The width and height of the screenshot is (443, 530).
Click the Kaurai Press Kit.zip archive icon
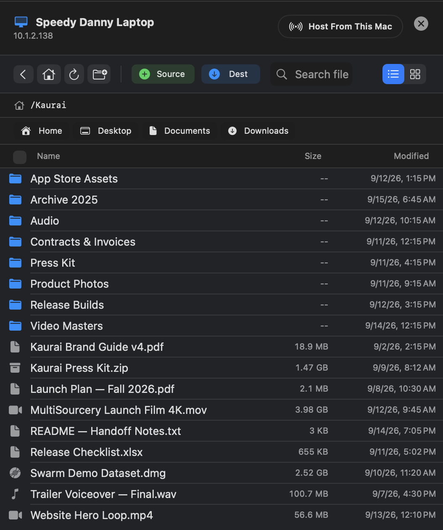click(15, 368)
